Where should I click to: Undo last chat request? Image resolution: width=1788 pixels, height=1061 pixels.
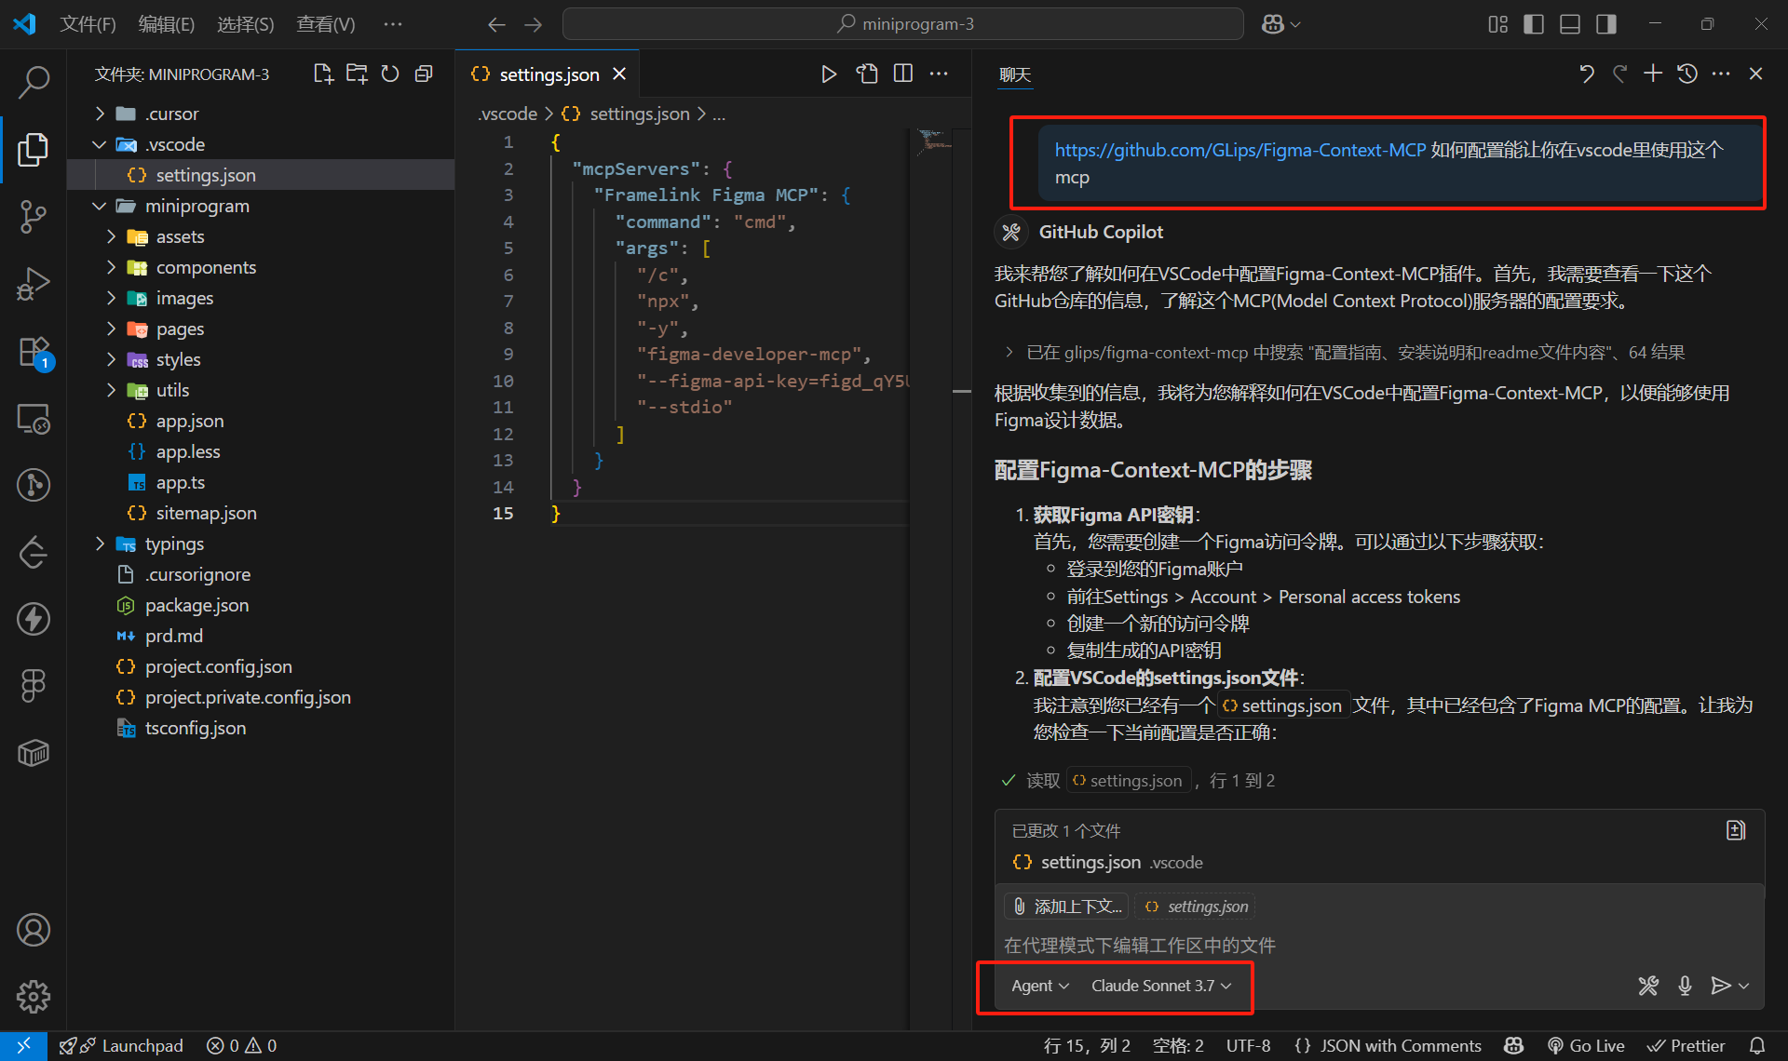(1587, 74)
